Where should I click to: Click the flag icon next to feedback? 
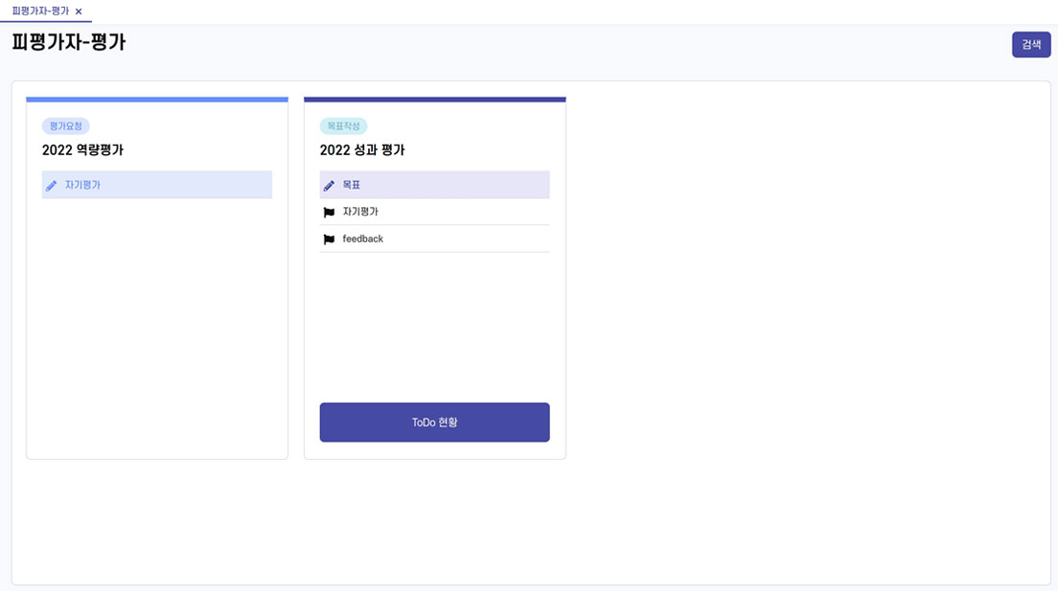point(329,239)
